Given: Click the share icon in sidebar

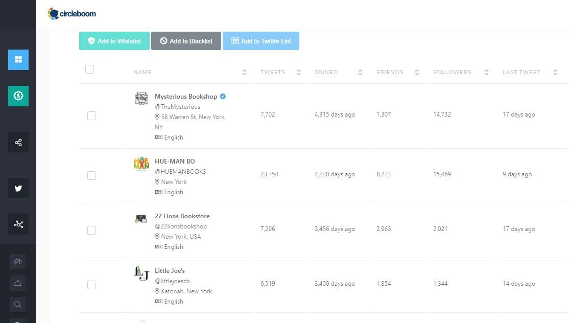Looking at the screenshot, I should (x=18, y=142).
